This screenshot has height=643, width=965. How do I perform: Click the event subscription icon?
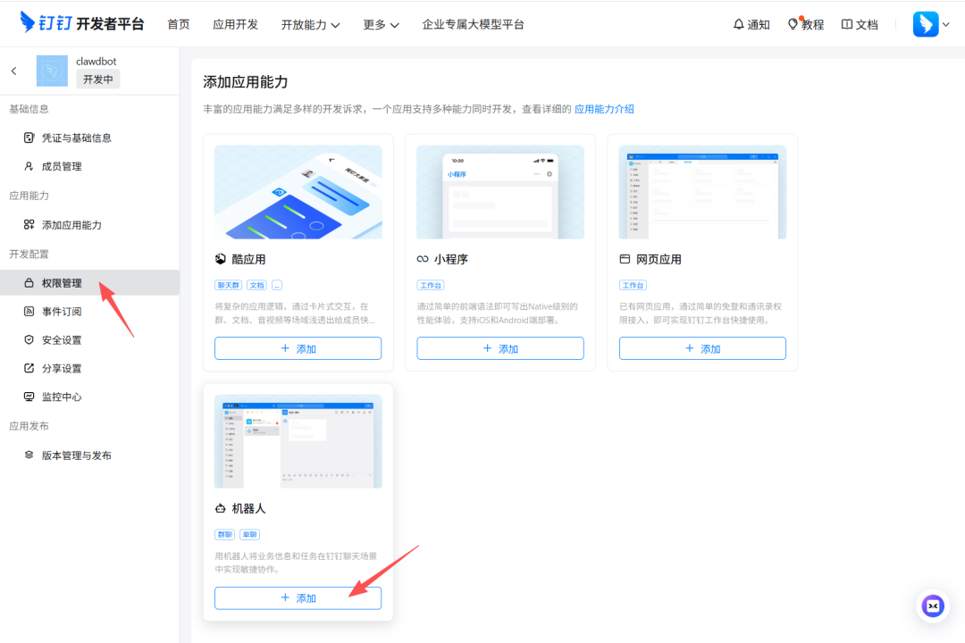pyautogui.click(x=29, y=312)
